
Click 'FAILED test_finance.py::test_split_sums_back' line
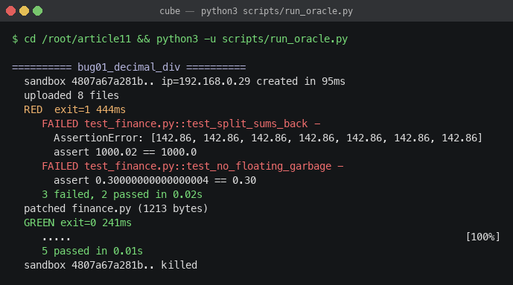click(x=181, y=124)
